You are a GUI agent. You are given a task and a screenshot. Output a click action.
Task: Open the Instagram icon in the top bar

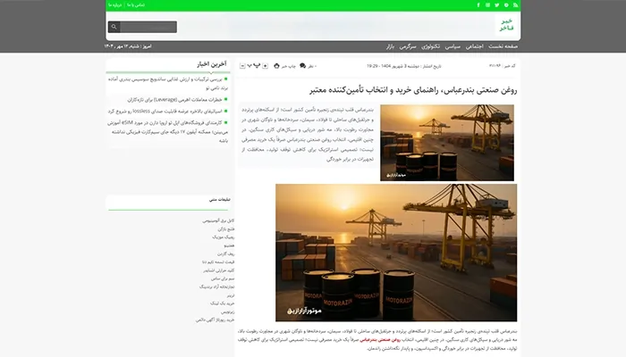pyautogui.click(x=487, y=5)
